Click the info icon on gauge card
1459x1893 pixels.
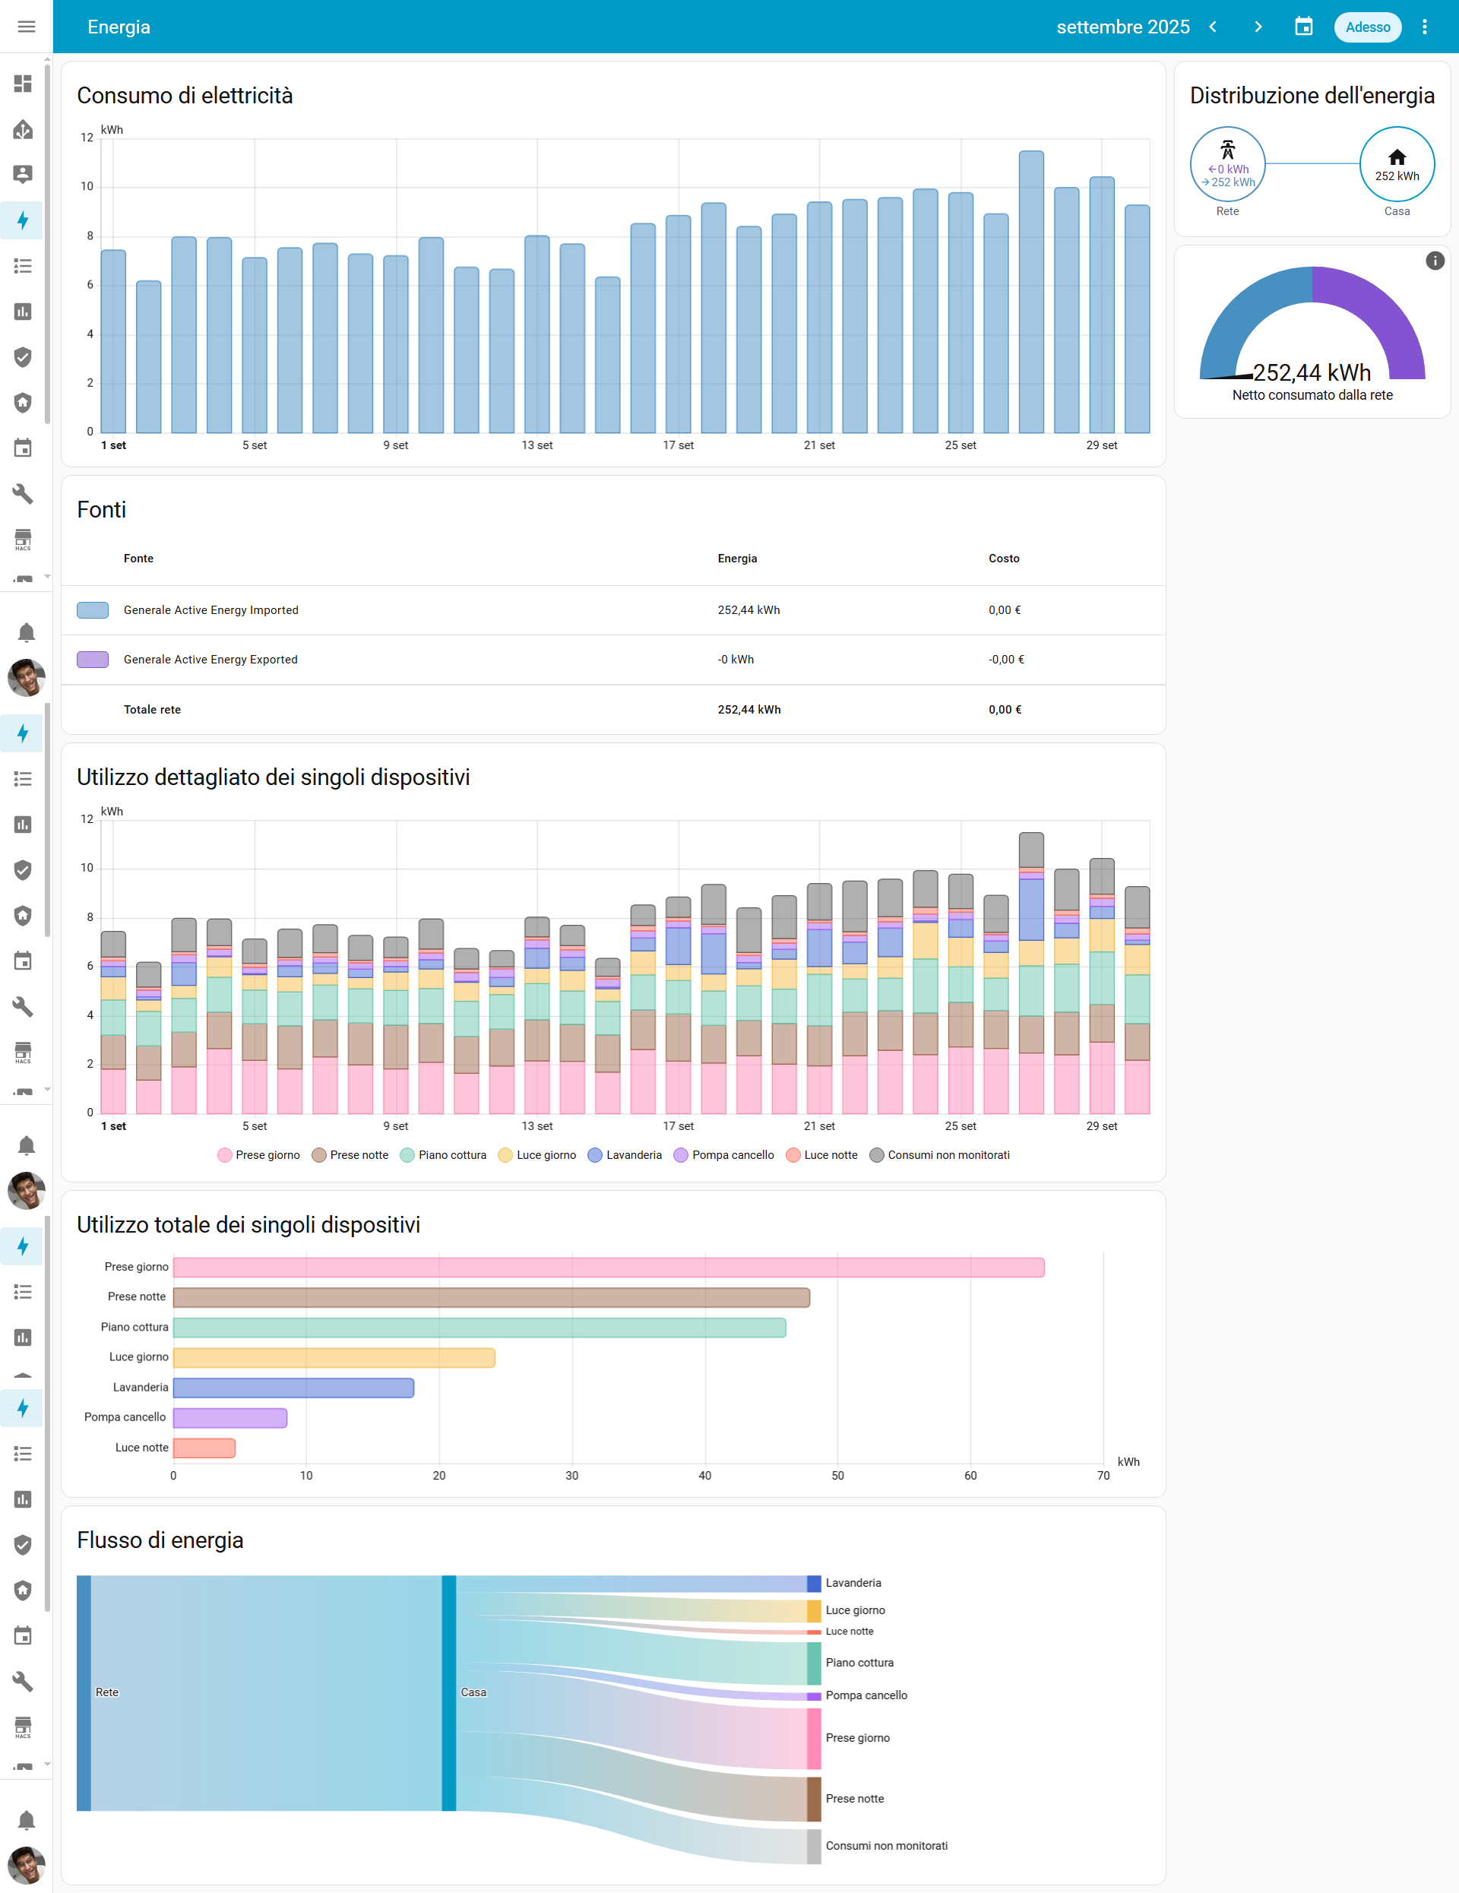1435,261
